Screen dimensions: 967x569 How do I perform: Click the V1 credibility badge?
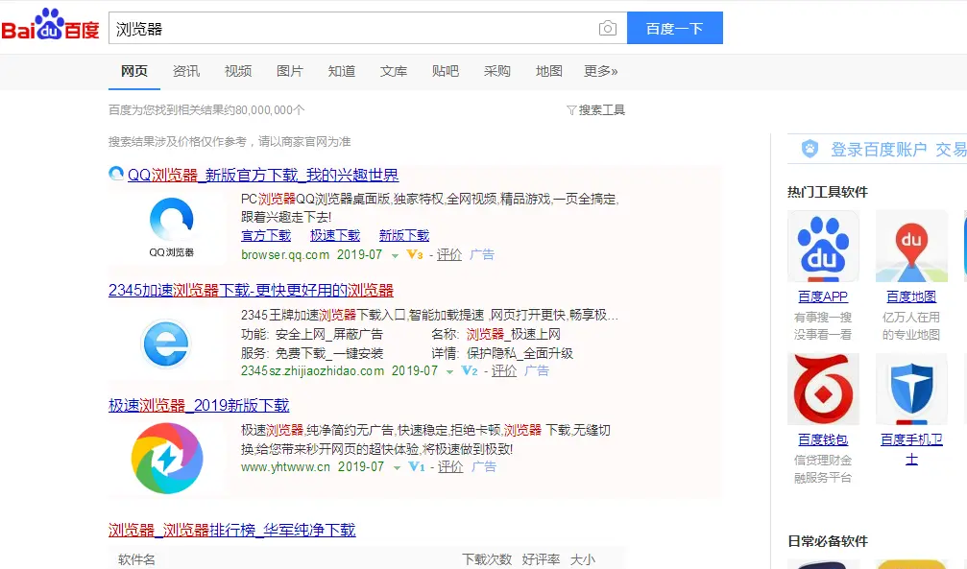417,466
